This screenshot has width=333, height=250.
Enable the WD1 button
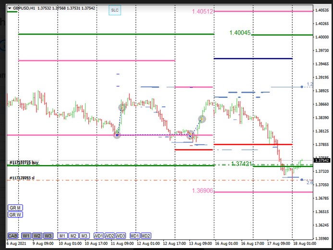point(99,236)
